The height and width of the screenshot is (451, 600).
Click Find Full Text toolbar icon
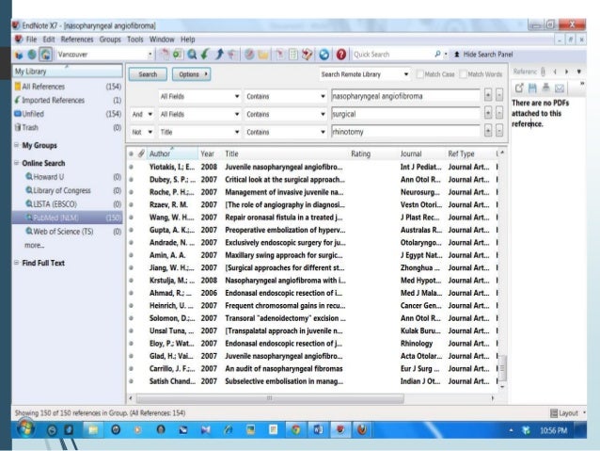[x=232, y=55]
